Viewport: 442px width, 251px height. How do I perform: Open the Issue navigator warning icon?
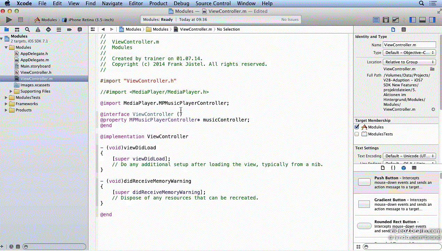pyautogui.click(x=38, y=30)
